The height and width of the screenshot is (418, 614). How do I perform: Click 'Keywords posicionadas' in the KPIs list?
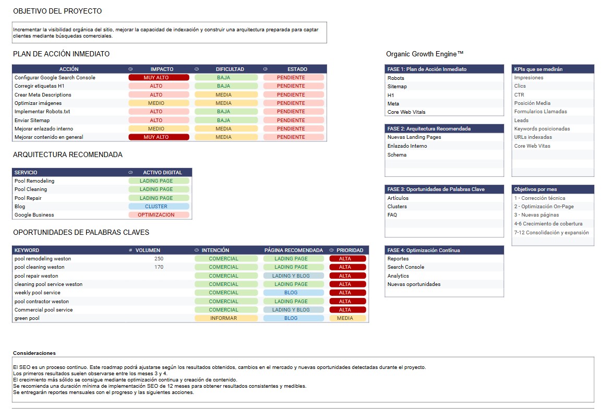click(x=542, y=128)
